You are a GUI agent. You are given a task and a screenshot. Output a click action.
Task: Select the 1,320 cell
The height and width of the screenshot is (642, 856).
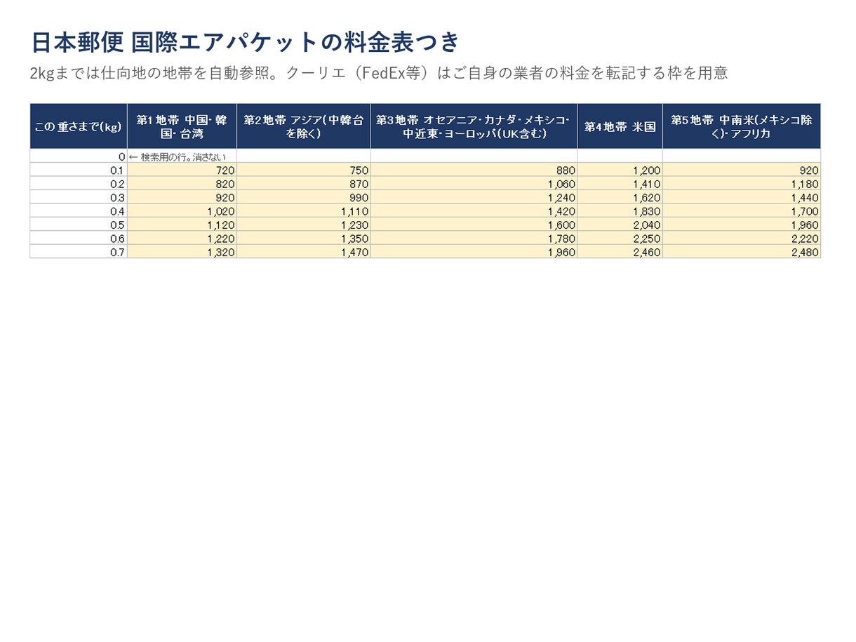pos(182,252)
